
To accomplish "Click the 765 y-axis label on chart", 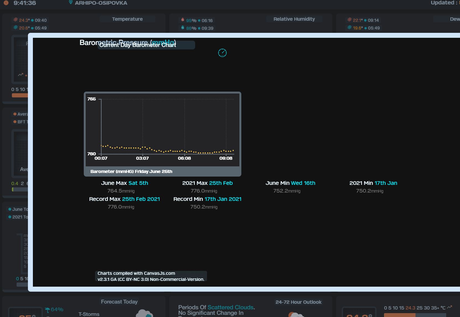I will [92, 99].
